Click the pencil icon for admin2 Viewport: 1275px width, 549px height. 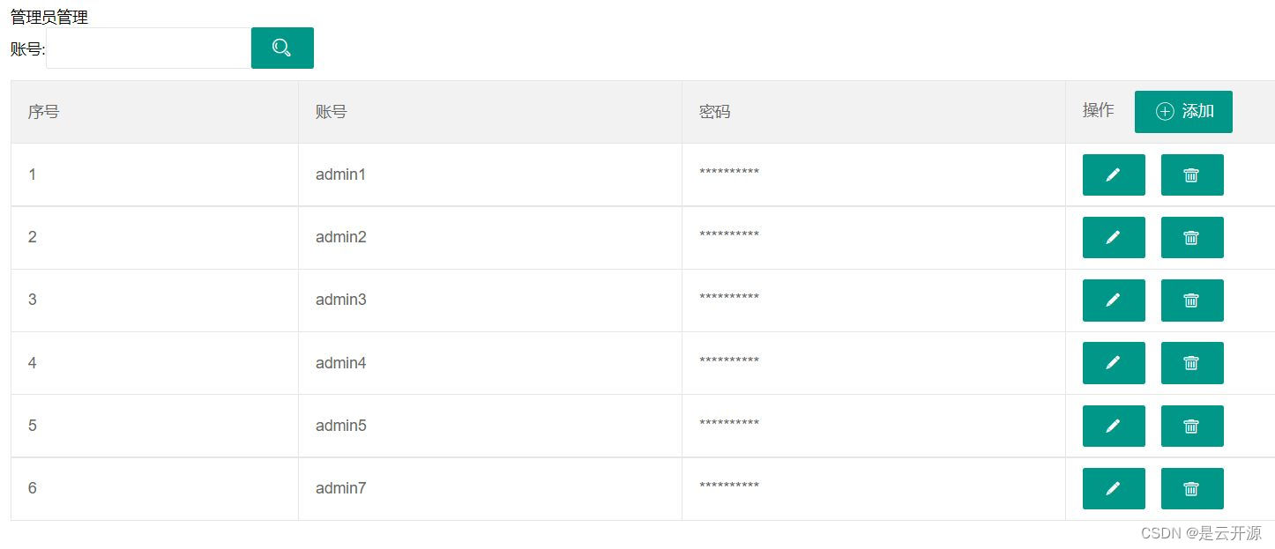click(1114, 237)
